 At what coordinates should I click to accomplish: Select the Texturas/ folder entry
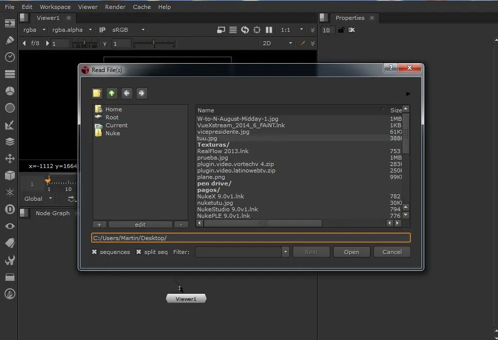tap(213, 145)
